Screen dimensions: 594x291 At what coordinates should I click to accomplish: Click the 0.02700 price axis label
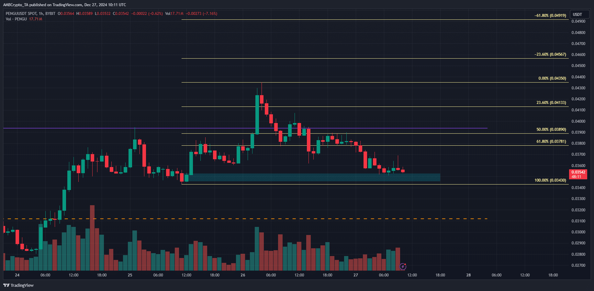(x=578, y=265)
